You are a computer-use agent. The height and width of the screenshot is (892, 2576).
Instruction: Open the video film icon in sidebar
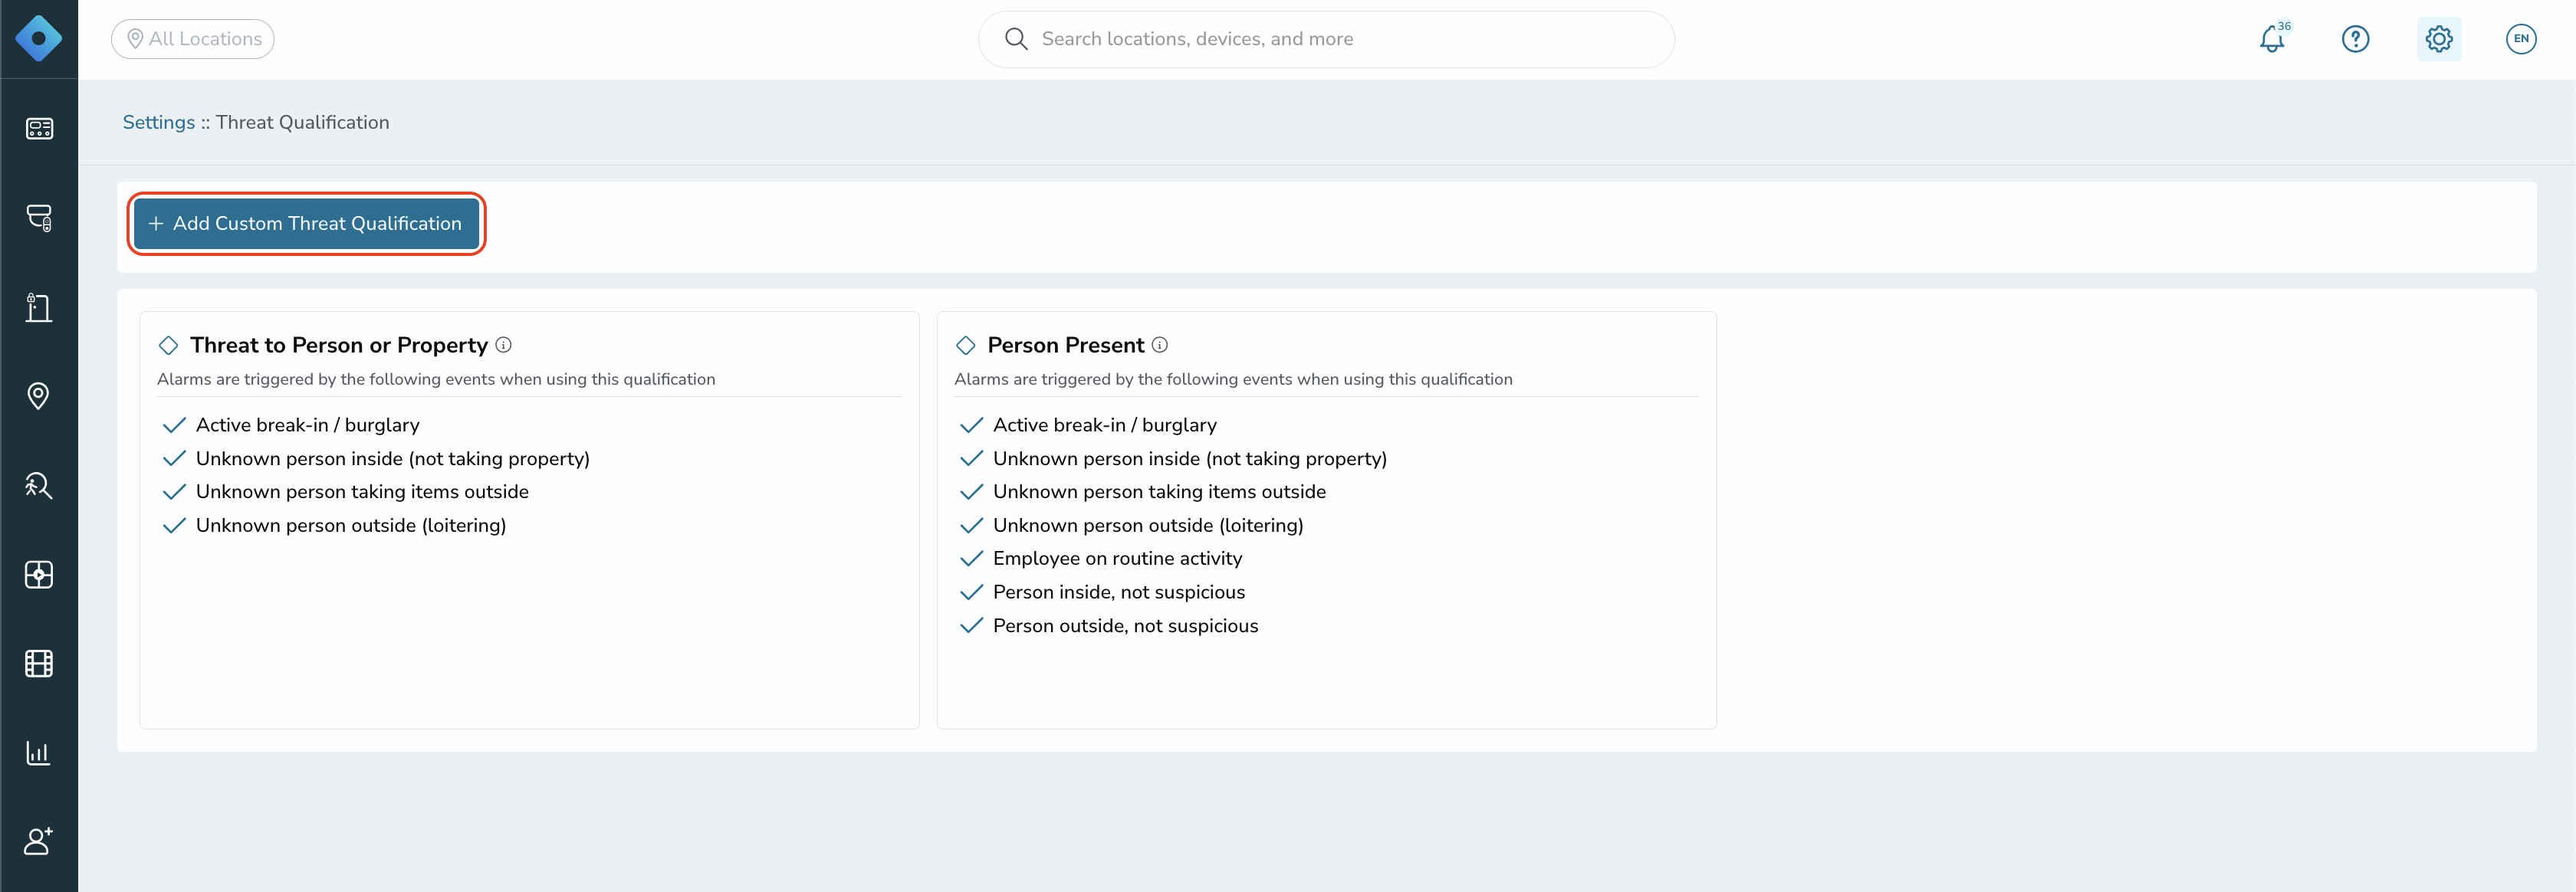(x=39, y=663)
